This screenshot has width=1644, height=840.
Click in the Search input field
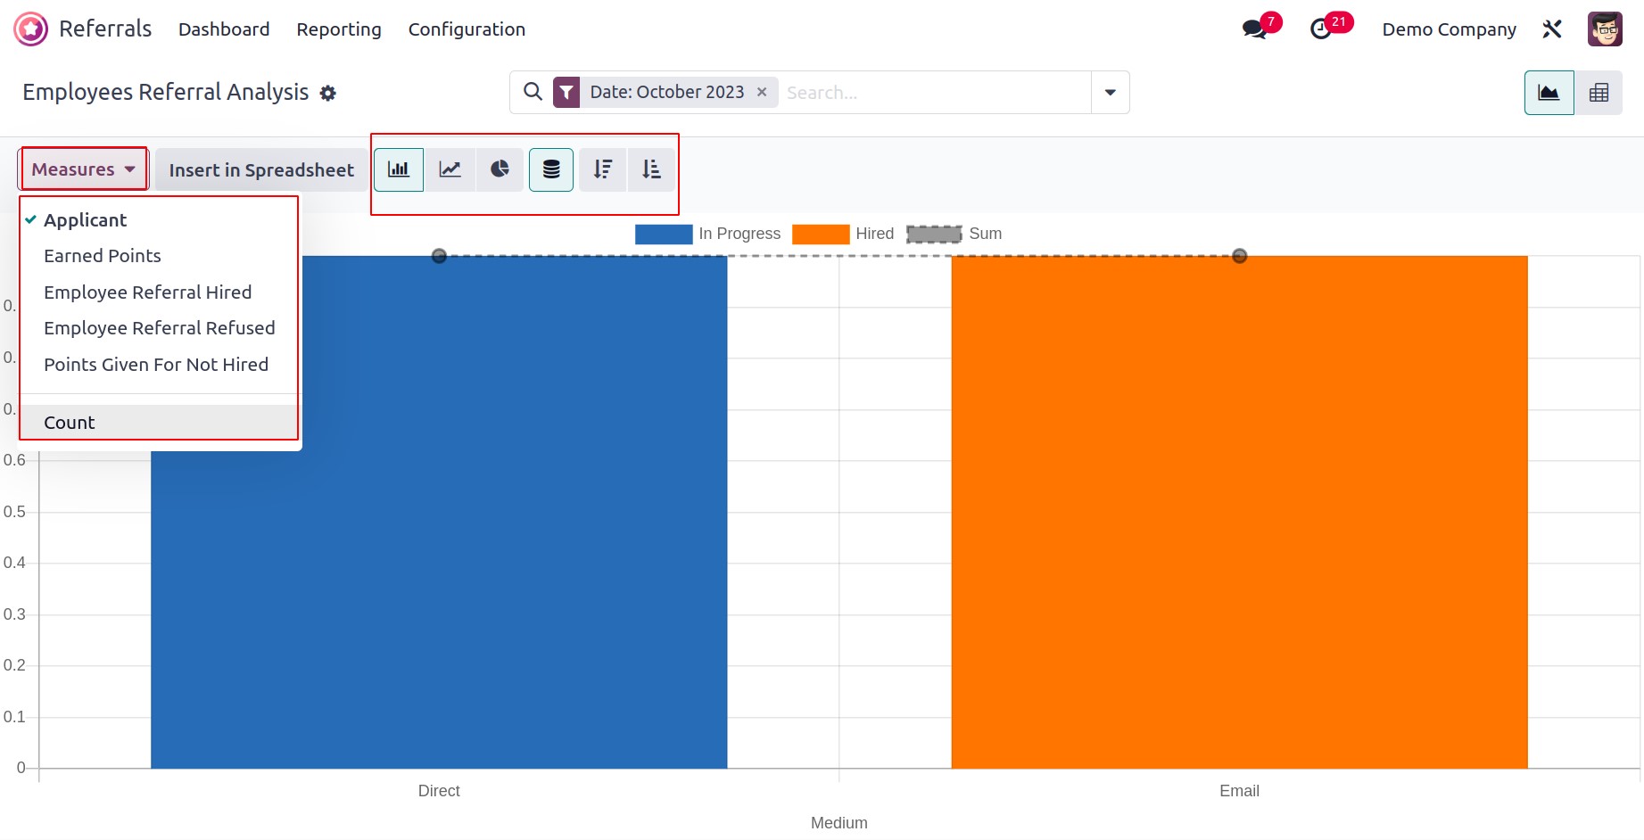pyautogui.click(x=934, y=93)
